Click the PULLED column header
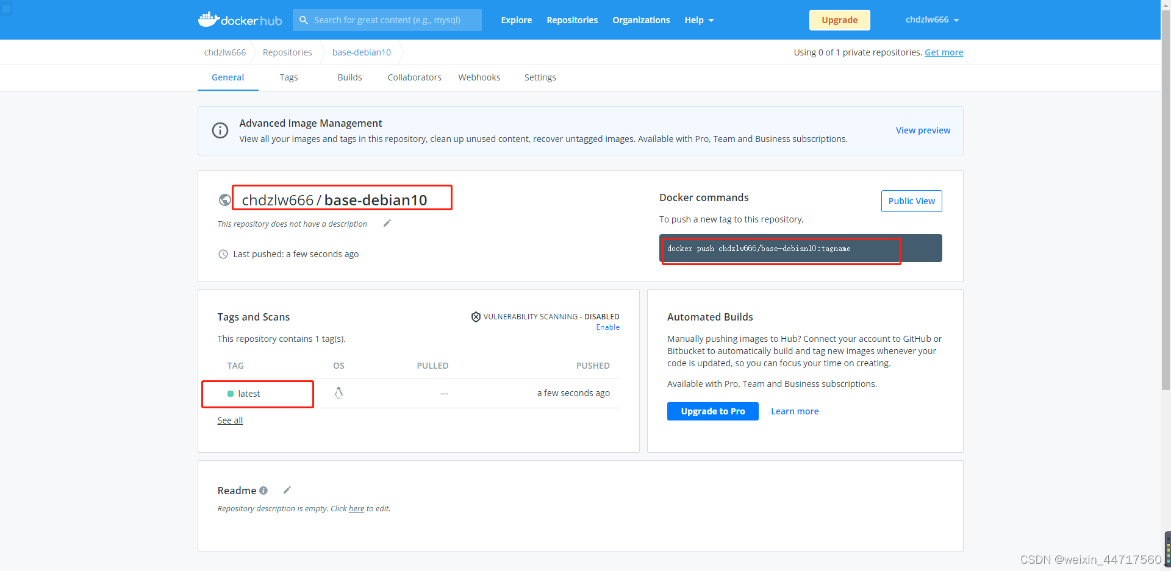The width and height of the screenshot is (1171, 571). (432, 366)
